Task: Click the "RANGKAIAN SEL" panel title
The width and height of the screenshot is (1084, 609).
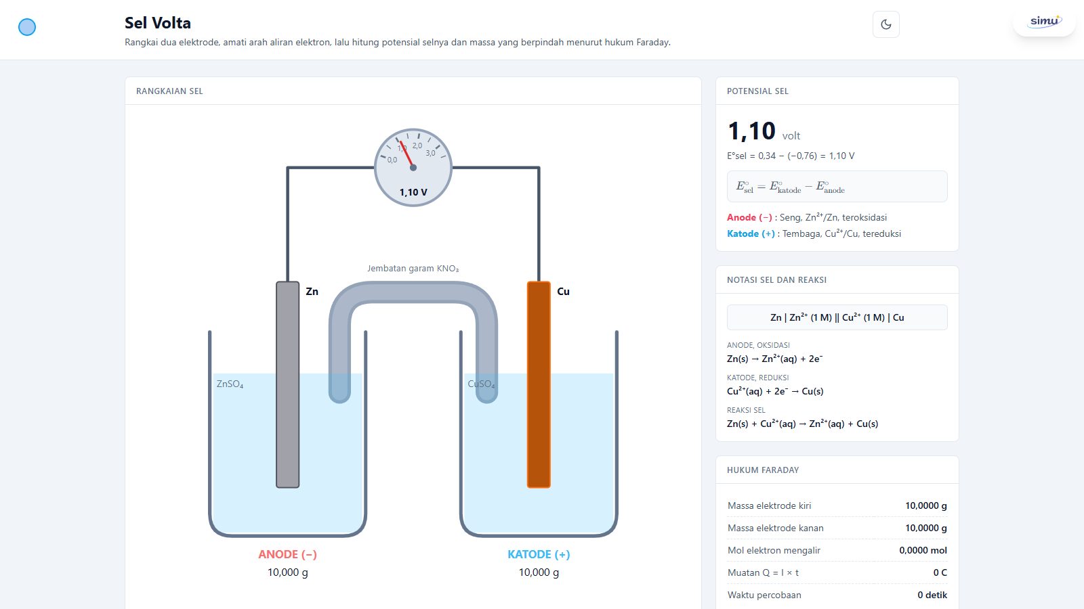Action: point(169,91)
